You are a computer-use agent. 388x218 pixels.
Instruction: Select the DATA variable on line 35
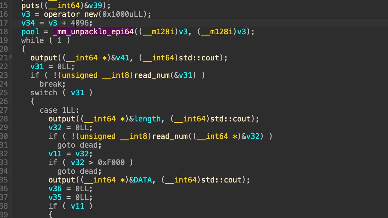pyautogui.click(x=143, y=180)
